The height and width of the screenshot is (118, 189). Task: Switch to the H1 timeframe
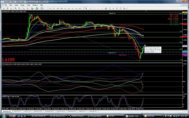pyautogui.click(x=65, y=8)
